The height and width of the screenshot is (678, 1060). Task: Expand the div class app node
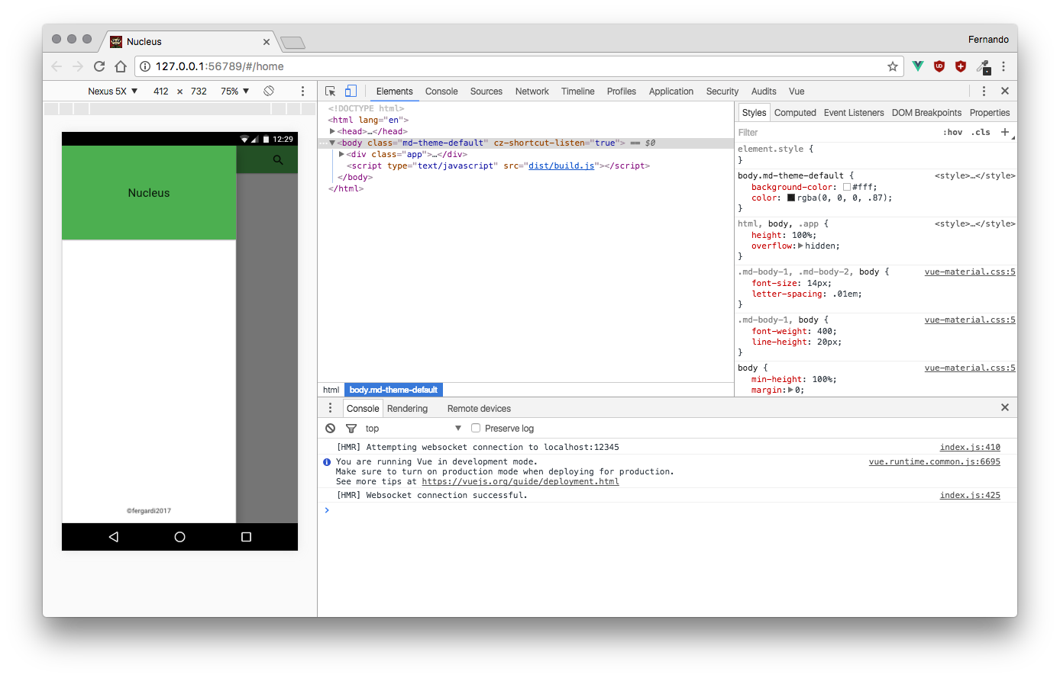341,154
